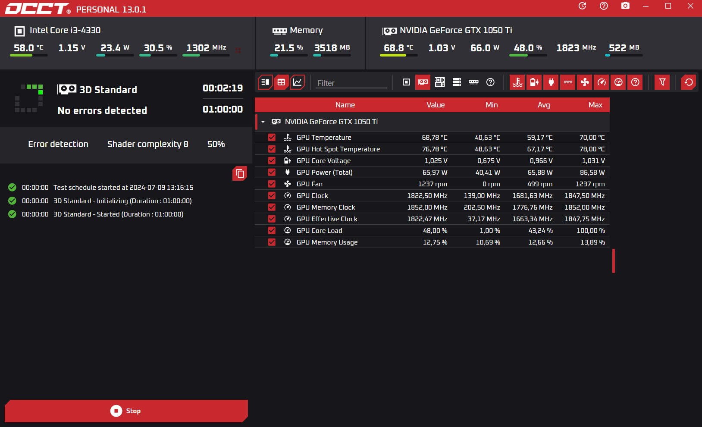Toggle the clock frequency sensor filter
702x427 pixels.
pyautogui.click(x=602, y=82)
